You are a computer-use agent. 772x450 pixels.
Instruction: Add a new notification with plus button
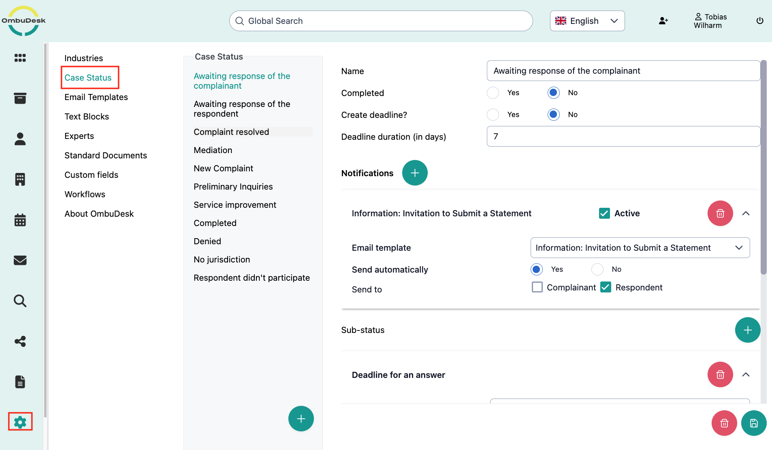pos(415,173)
